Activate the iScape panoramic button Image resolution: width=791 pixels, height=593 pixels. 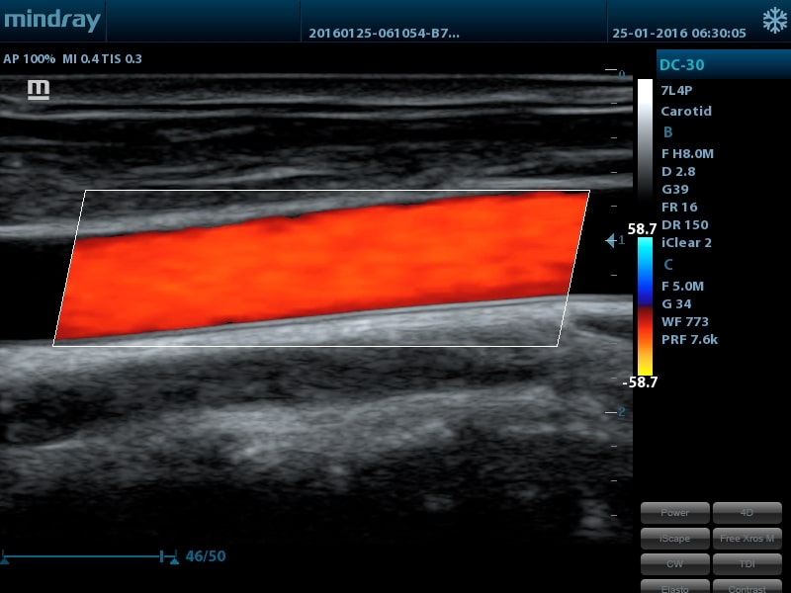click(674, 539)
